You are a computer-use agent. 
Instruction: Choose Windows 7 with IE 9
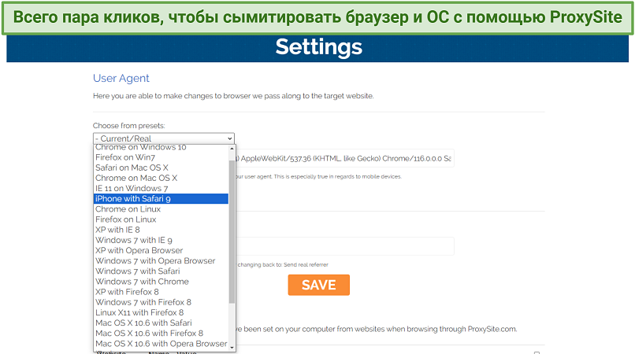[x=162, y=240]
